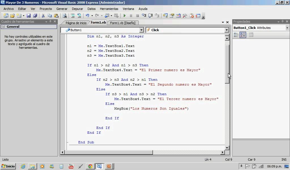Click the Save All icon
The image size is (290, 170).
click(x=35, y=16)
